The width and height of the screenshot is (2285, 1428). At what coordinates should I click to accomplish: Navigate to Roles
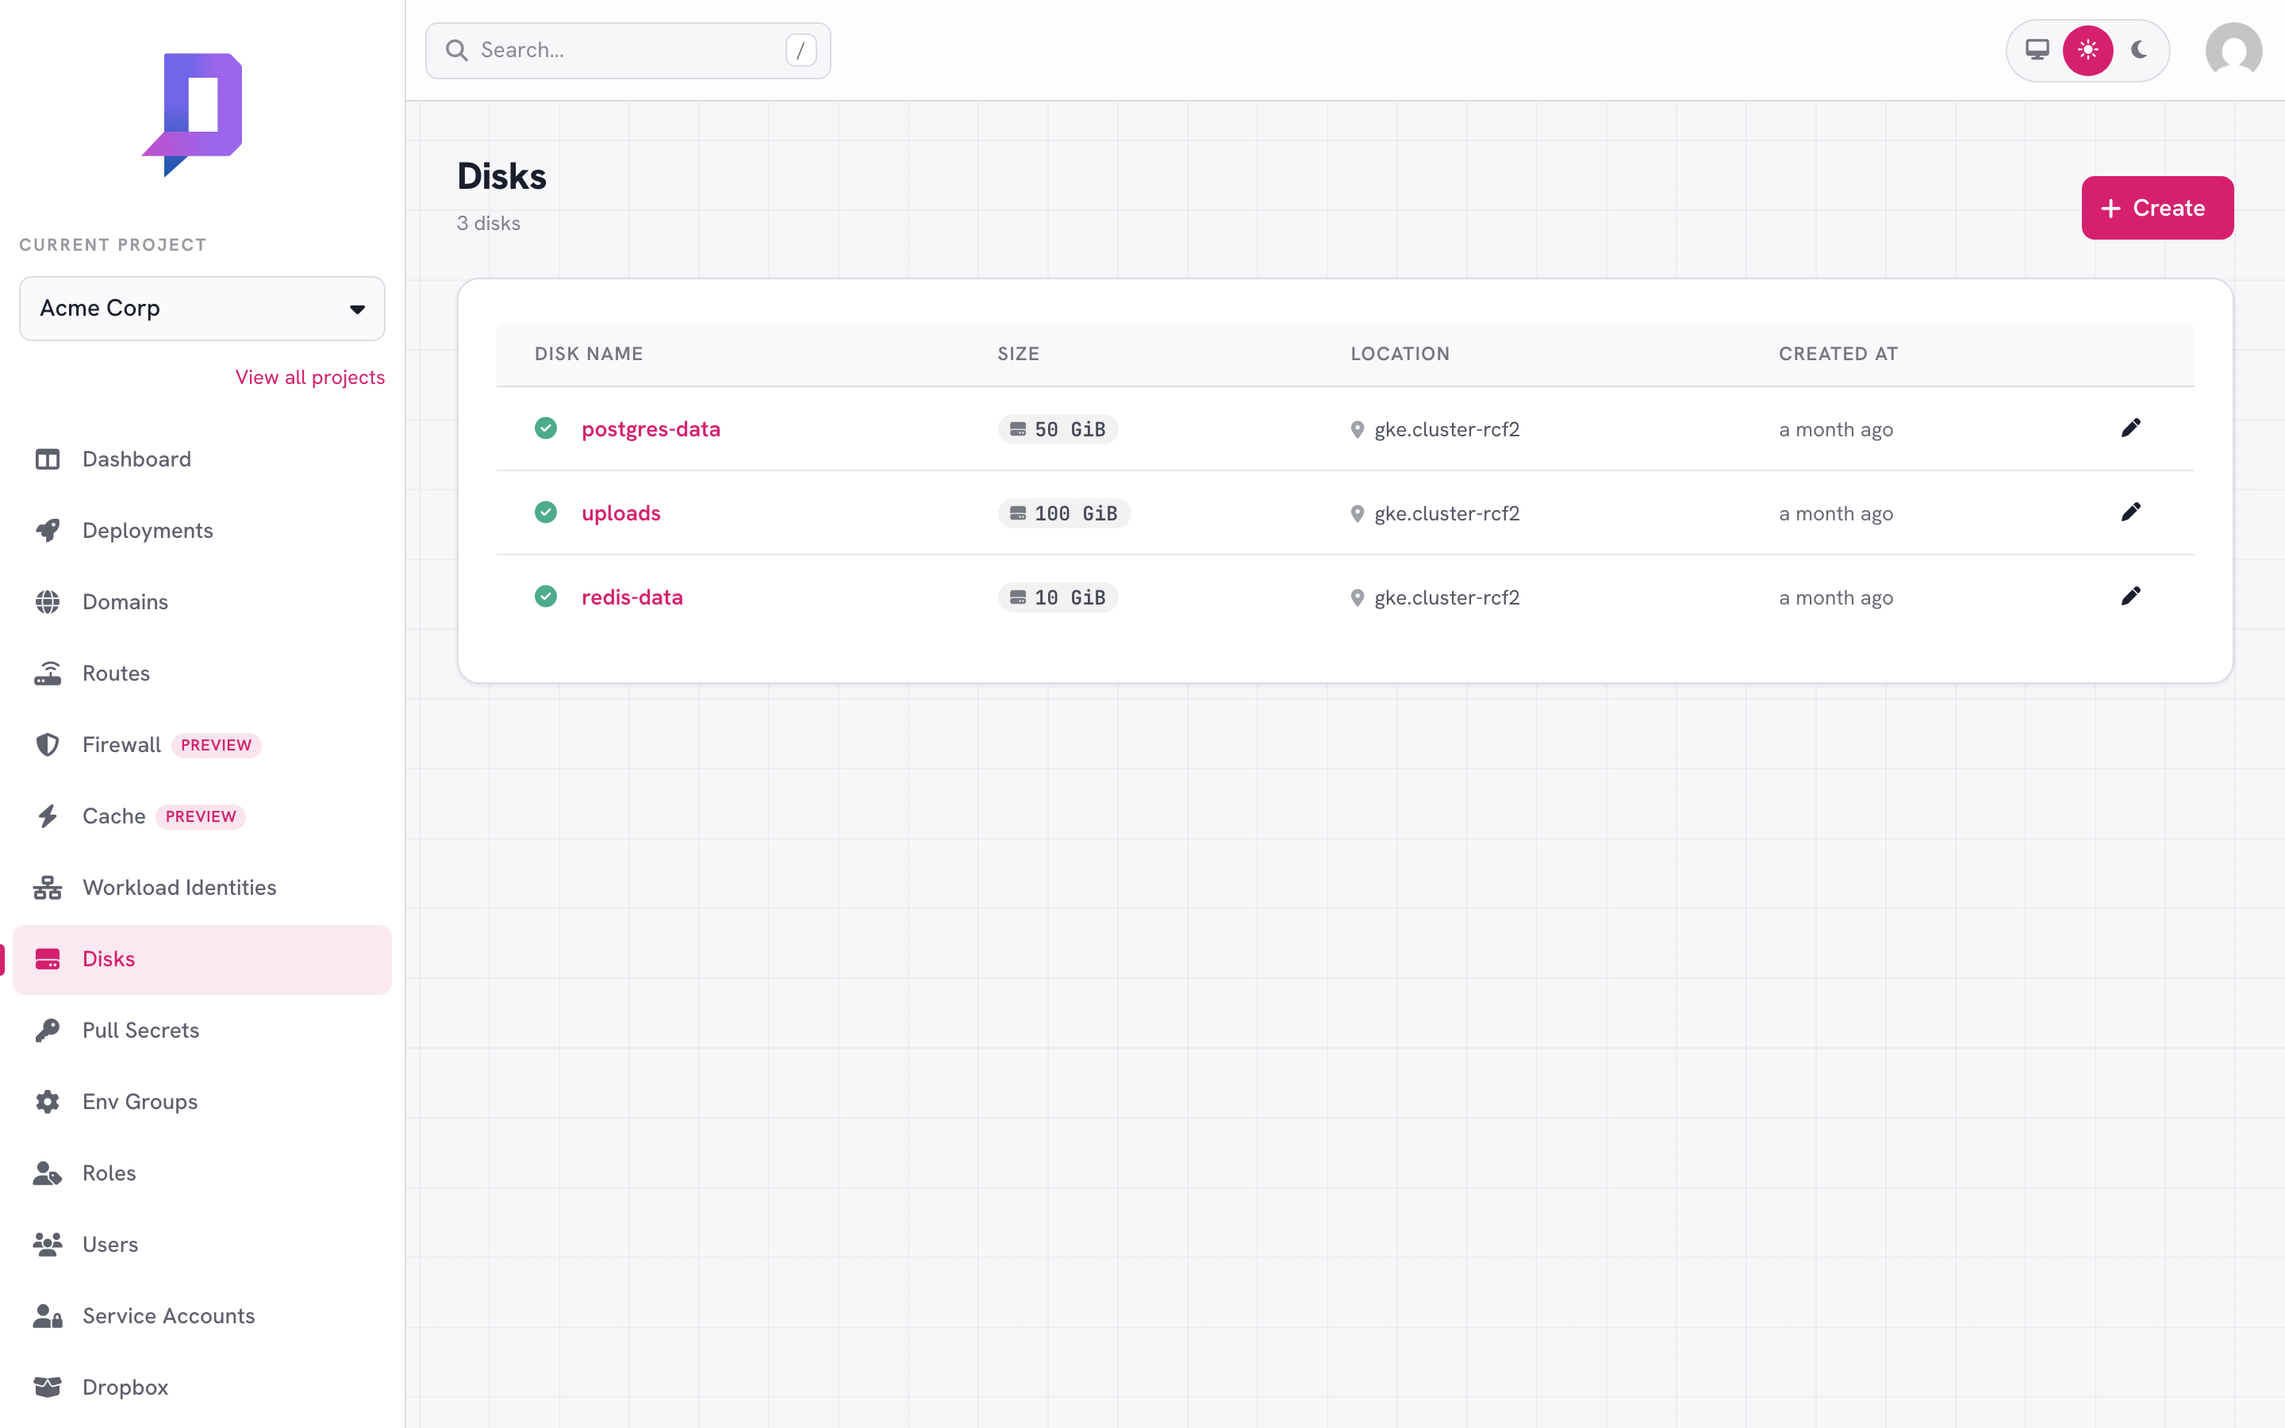202,1173
